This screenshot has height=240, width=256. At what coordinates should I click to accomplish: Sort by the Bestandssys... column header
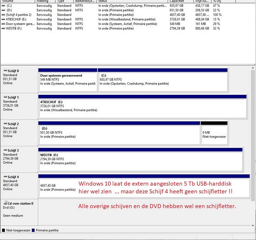85,1
